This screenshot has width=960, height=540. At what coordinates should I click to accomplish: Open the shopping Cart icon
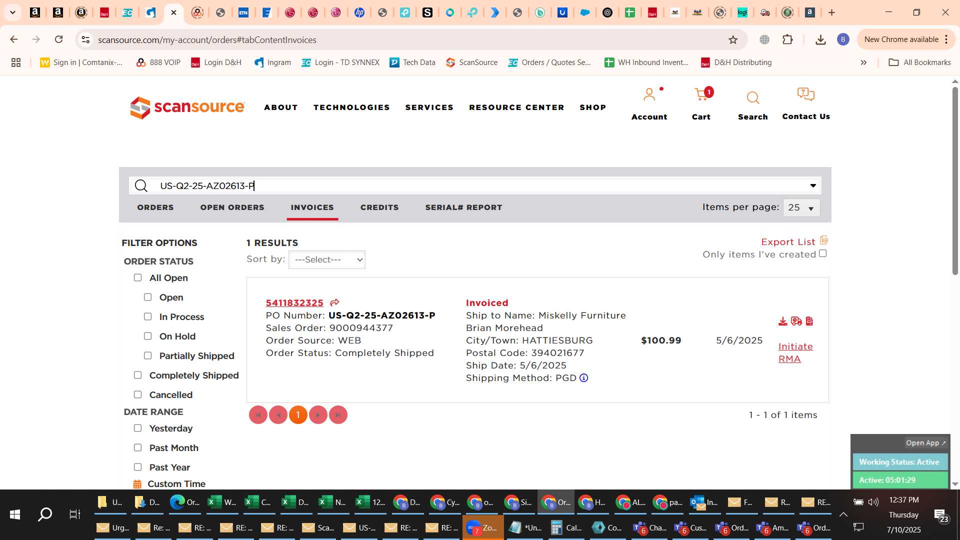coord(701,94)
